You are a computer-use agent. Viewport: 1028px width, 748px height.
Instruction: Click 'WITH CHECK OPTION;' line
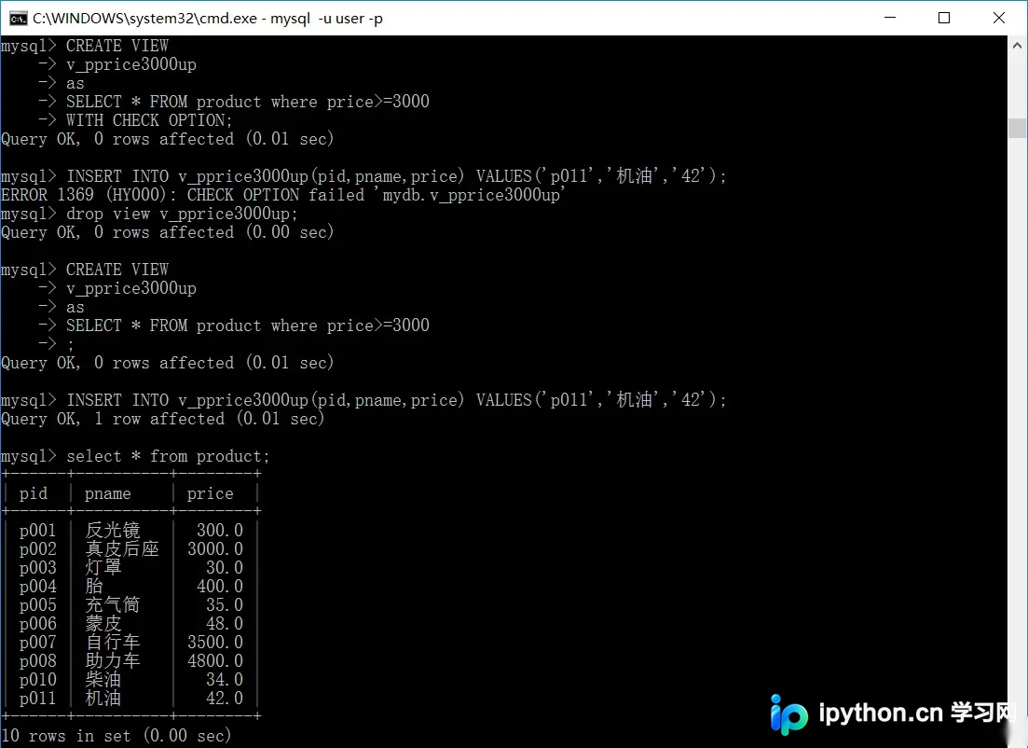149,120
